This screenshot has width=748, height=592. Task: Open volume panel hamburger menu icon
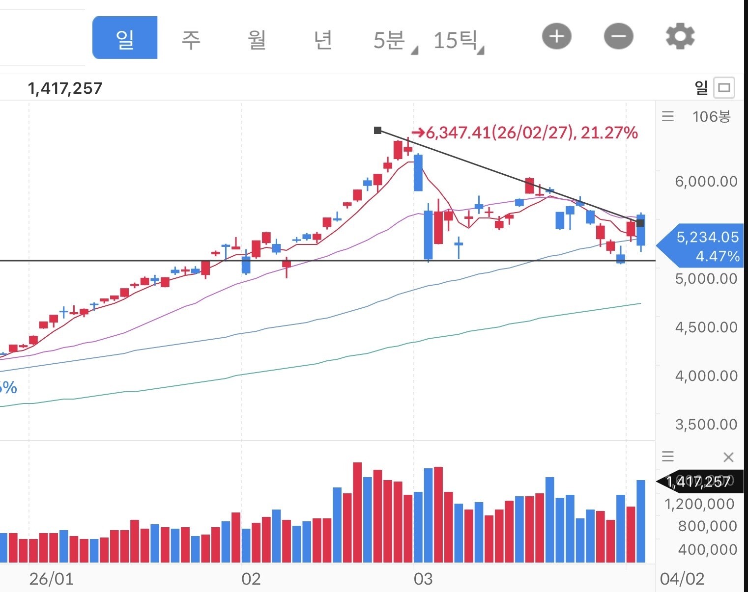coord(668,457)
